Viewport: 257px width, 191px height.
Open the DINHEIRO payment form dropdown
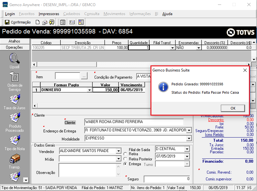(89, 90)
